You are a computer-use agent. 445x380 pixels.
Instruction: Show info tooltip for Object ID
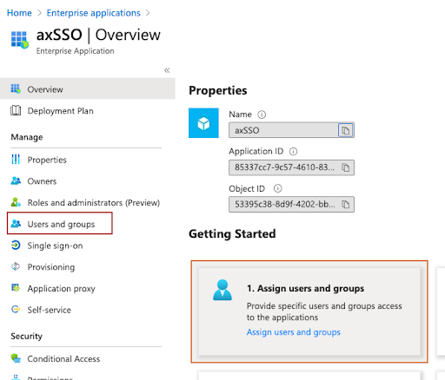277,188
